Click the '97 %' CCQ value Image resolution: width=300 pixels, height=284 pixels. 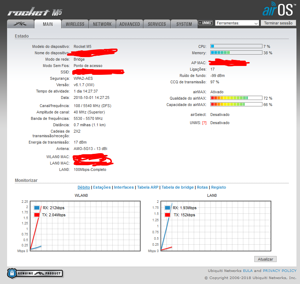[215, 82]
